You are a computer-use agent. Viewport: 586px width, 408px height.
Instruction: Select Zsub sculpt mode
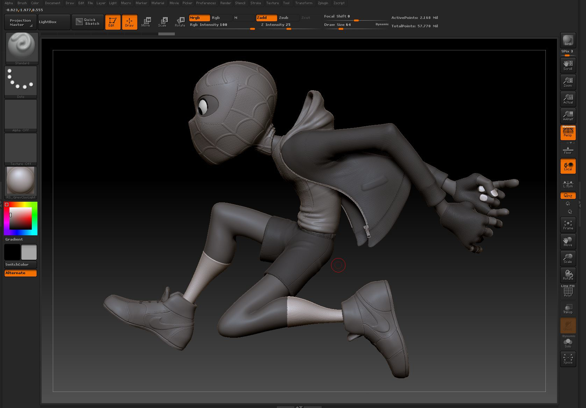(288, 18)
